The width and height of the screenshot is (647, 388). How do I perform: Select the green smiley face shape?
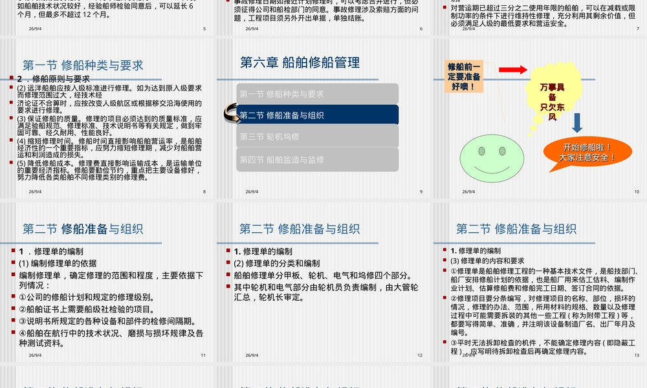(x=492, y=158)
